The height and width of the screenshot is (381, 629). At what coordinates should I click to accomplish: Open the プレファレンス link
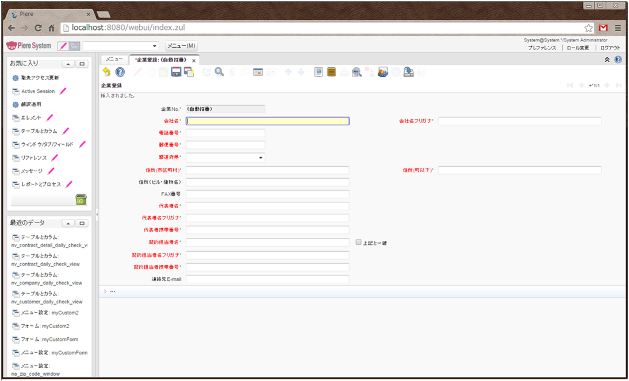(x=542, y=48)
